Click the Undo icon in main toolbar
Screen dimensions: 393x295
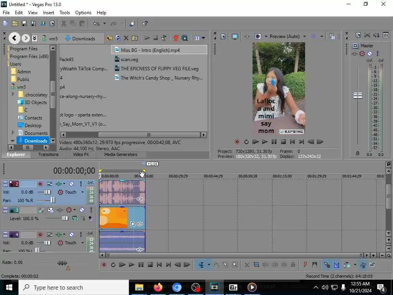click(96, 23)
